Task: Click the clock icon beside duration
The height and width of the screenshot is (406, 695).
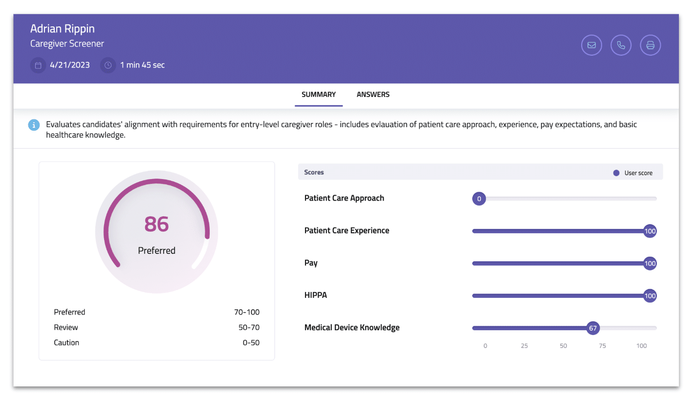Action: [x=108, y=65]
